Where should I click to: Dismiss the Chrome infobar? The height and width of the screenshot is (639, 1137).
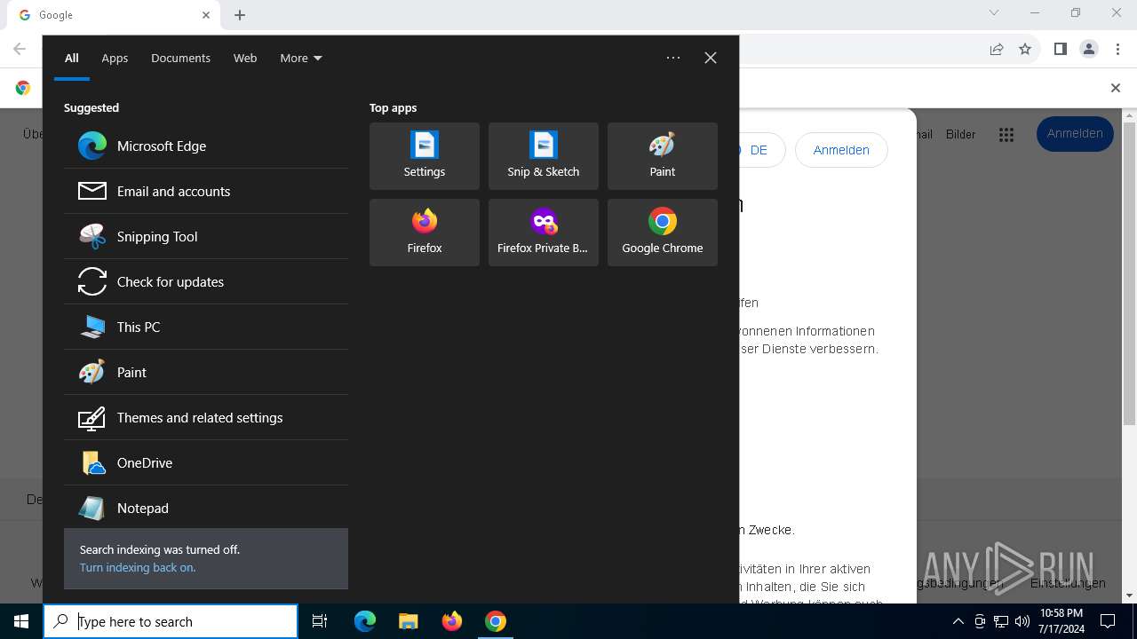coord(1116,88)
